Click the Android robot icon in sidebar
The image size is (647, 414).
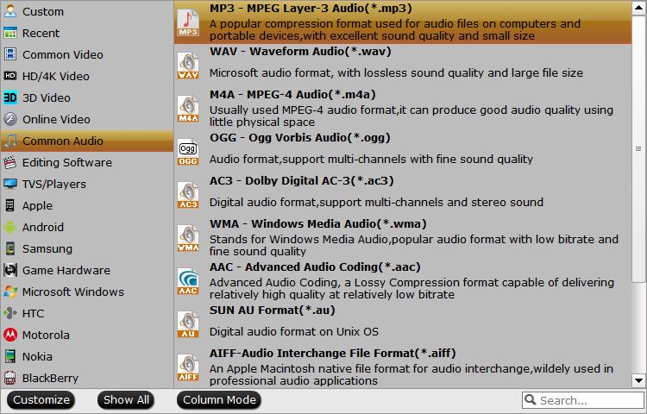point(10,228)
